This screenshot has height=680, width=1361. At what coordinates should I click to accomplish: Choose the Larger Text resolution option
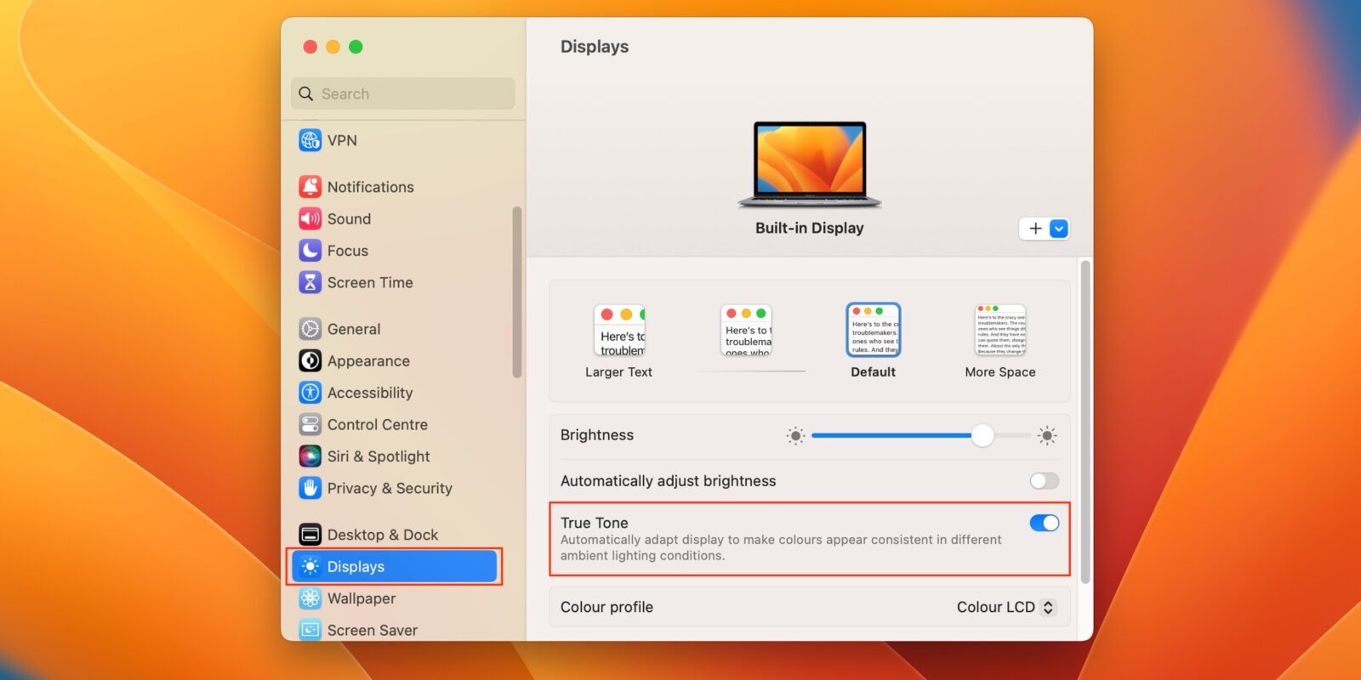[x=619, y=331]
